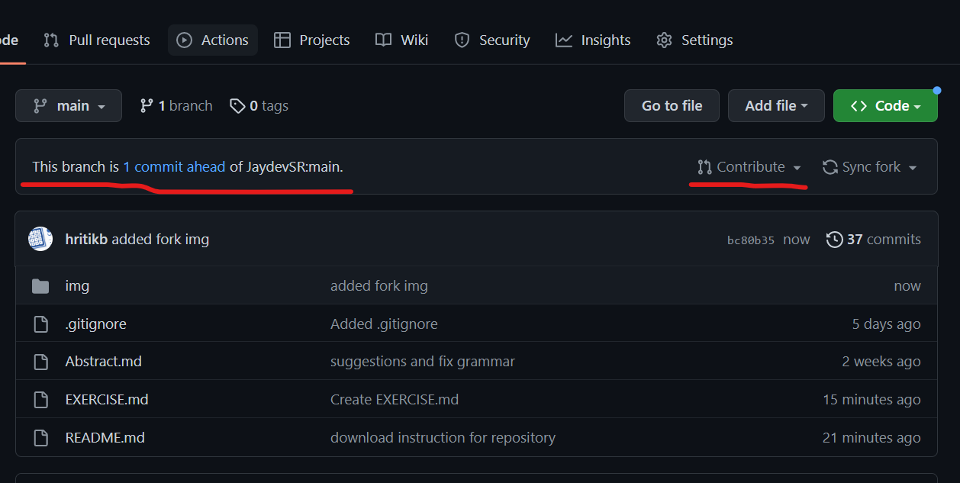Screen dimensions: 960x483
Task: Click the tag icon beside '0 tags'
Action: 237,105
